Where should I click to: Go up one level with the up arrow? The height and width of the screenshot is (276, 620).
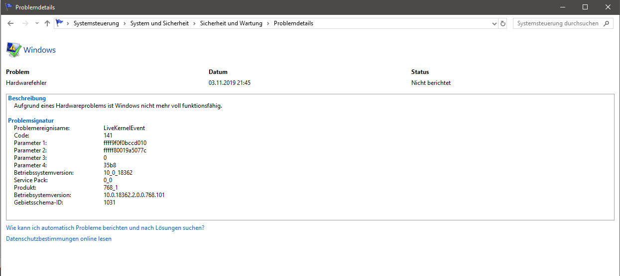pos(47,23)
